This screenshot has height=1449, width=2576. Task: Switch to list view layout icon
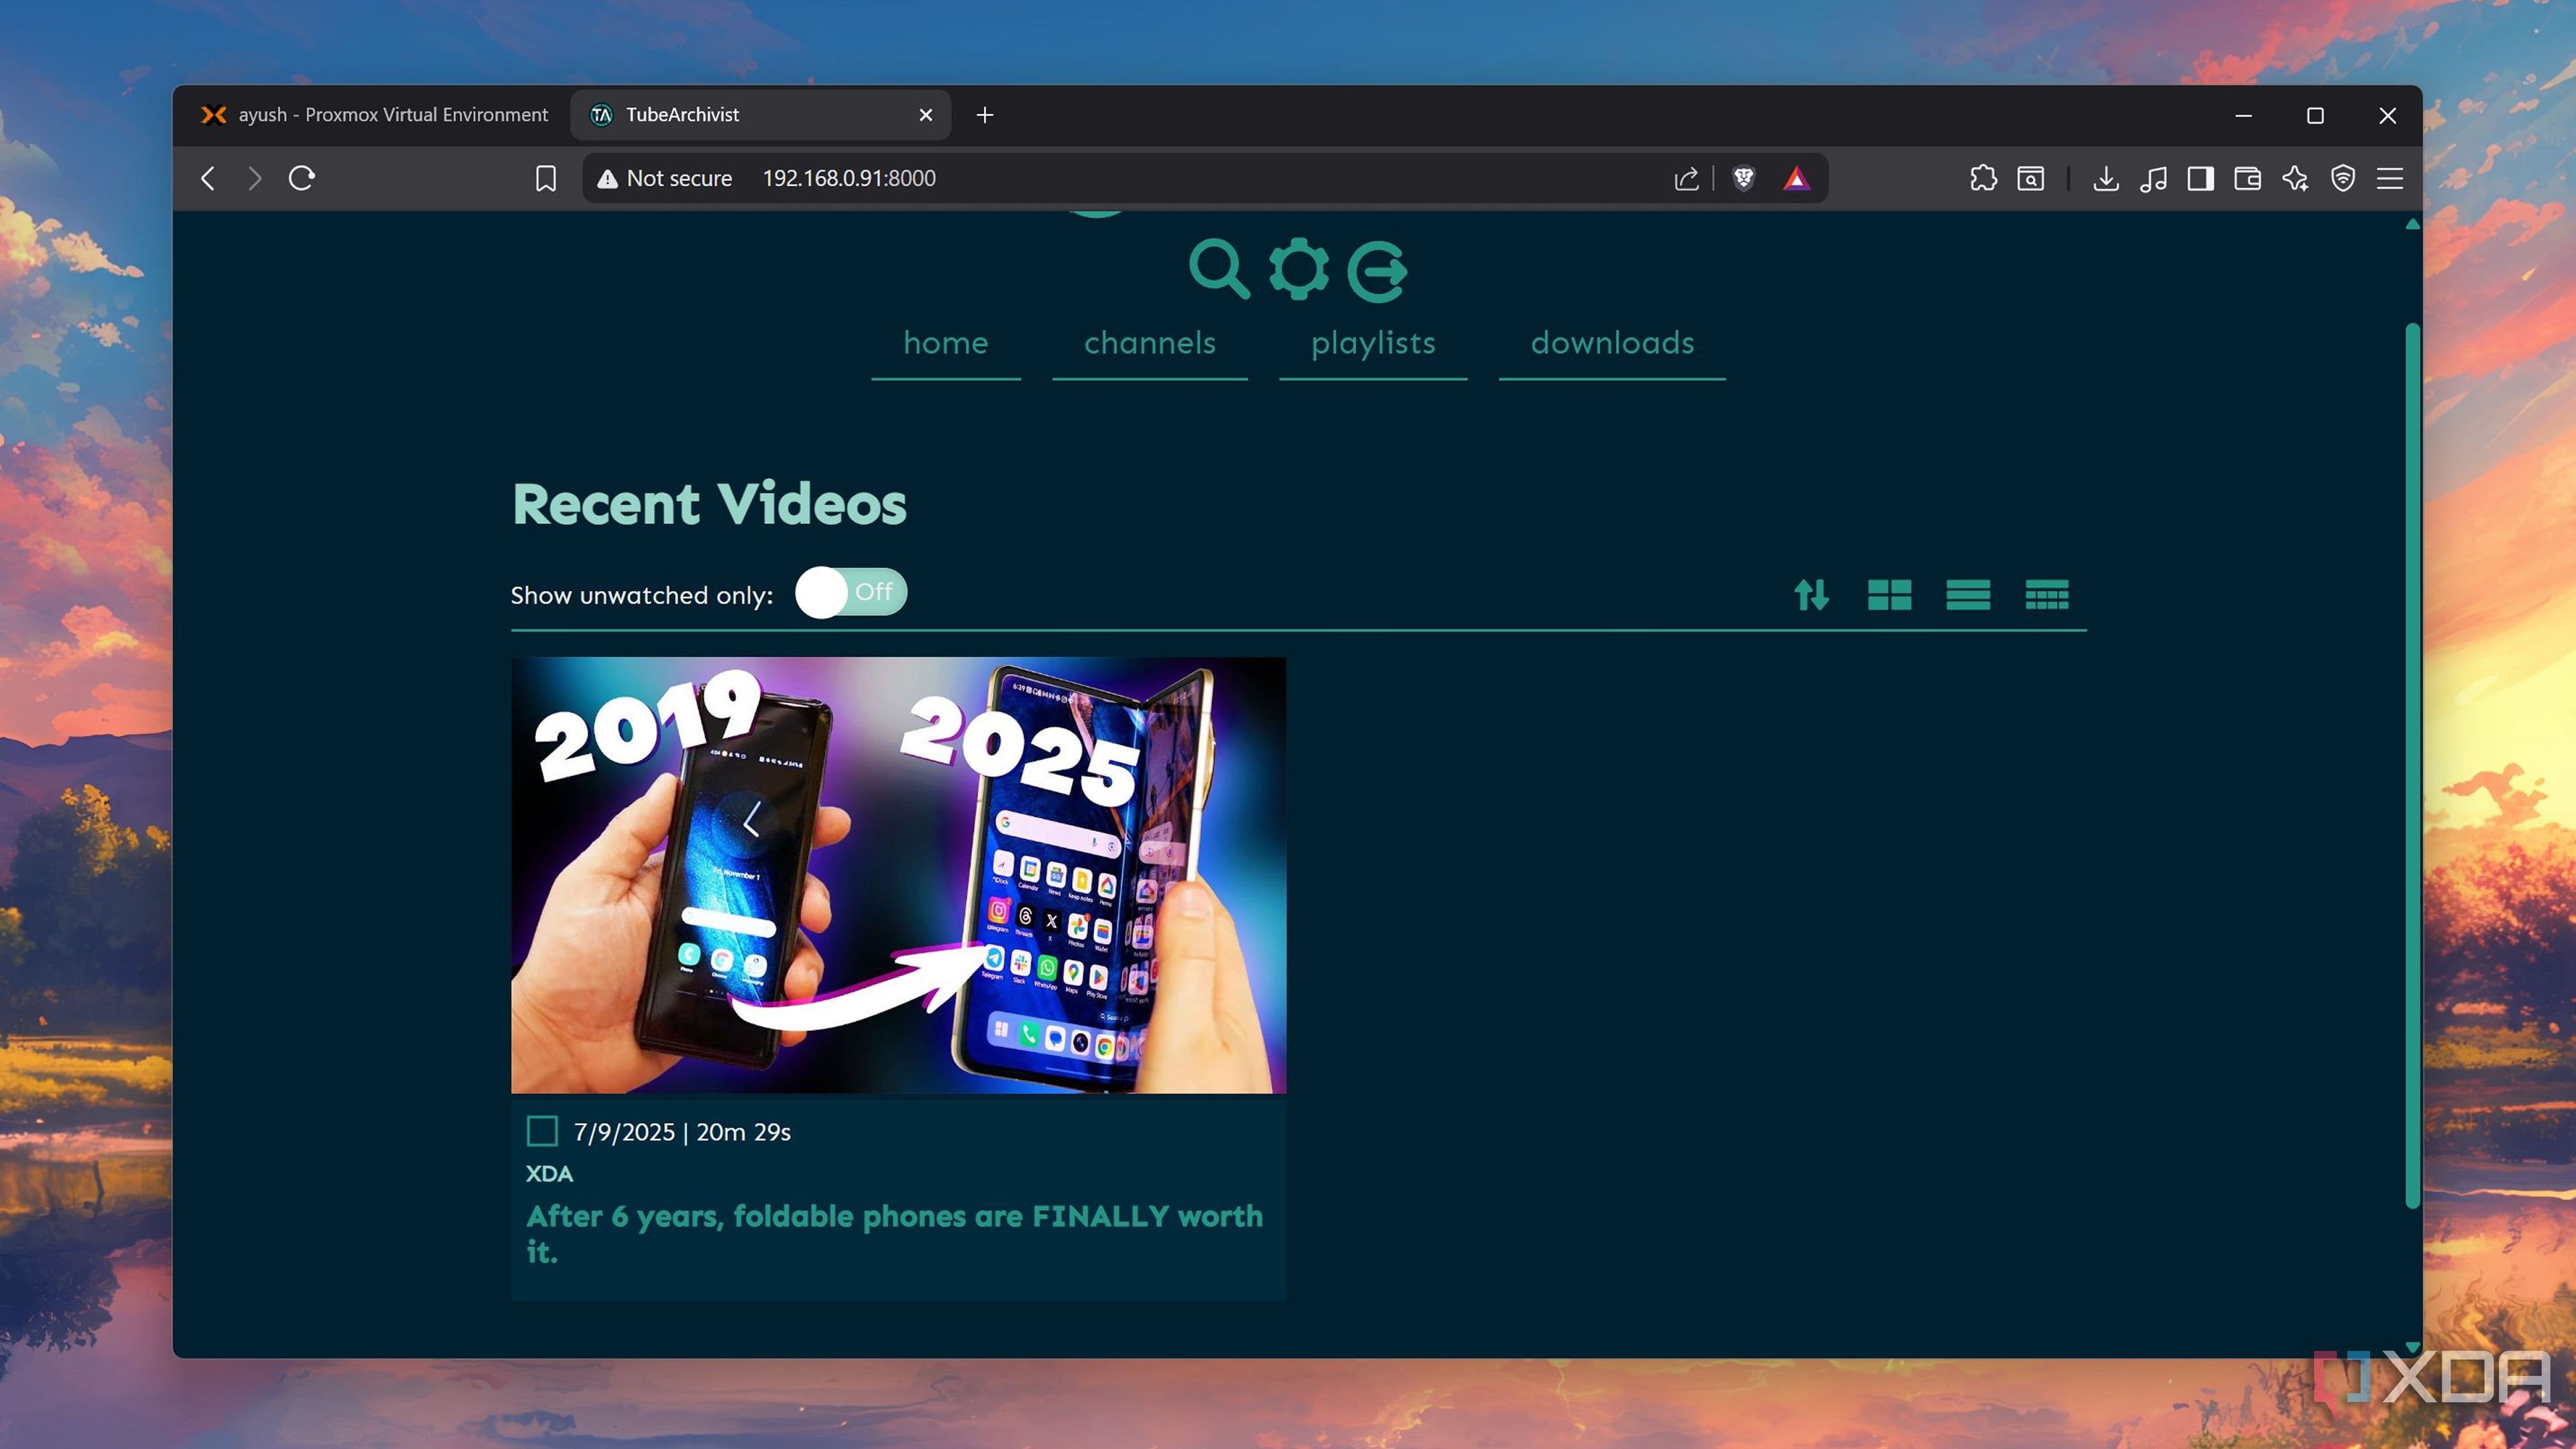[1967, 595]
